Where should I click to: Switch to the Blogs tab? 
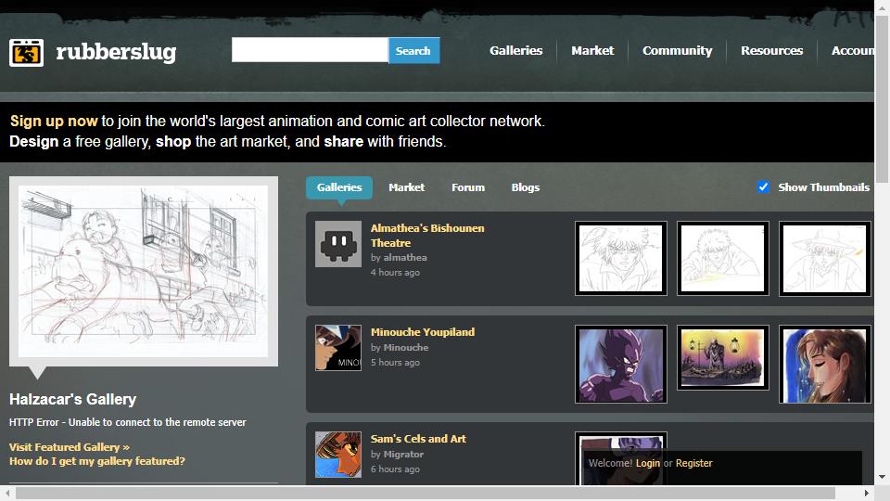click(526, 187)
